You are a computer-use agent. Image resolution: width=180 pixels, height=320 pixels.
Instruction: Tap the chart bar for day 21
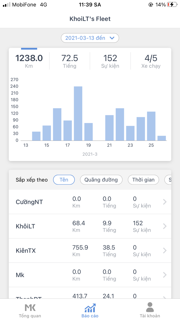(109, 128)
